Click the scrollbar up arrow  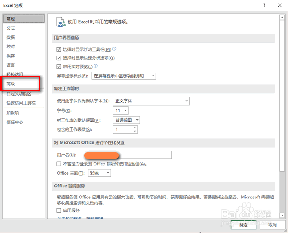(282, 18)
